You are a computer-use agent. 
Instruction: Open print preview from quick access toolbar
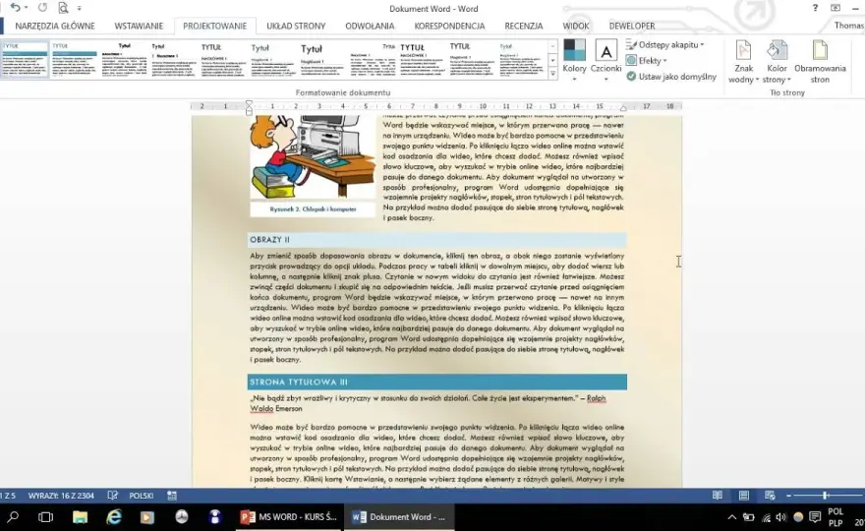63,8
